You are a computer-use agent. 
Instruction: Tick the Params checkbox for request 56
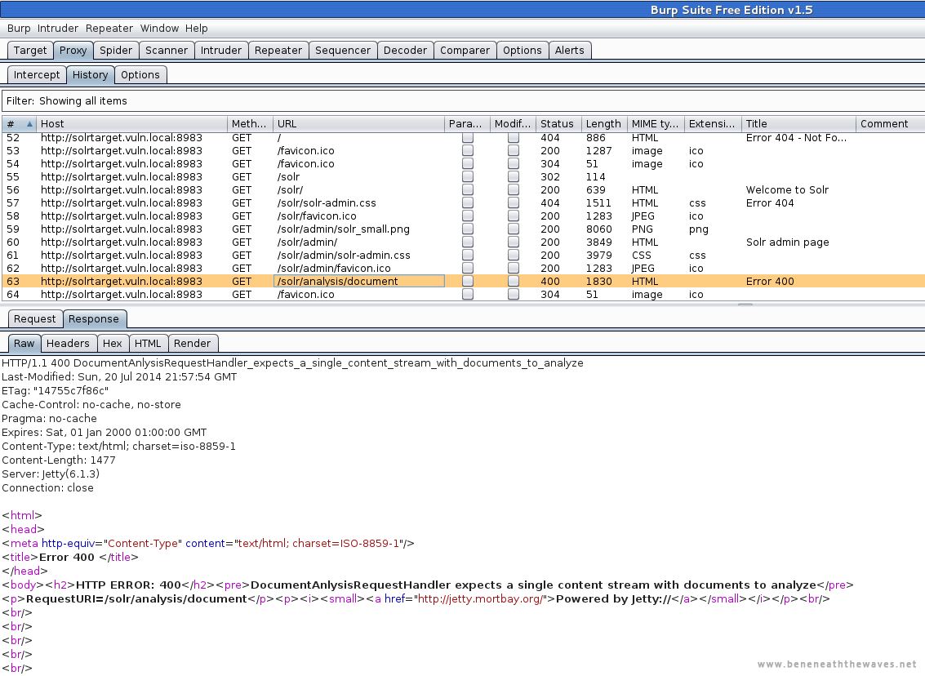[x=468, y=189]
